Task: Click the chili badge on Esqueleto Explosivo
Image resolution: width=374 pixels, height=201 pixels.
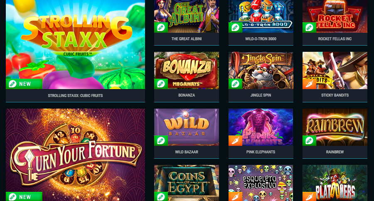Action: coord(235,196)
